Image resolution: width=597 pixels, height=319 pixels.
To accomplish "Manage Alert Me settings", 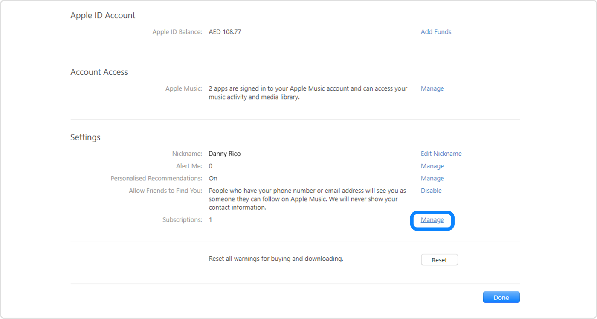I will tap(432, 165).
